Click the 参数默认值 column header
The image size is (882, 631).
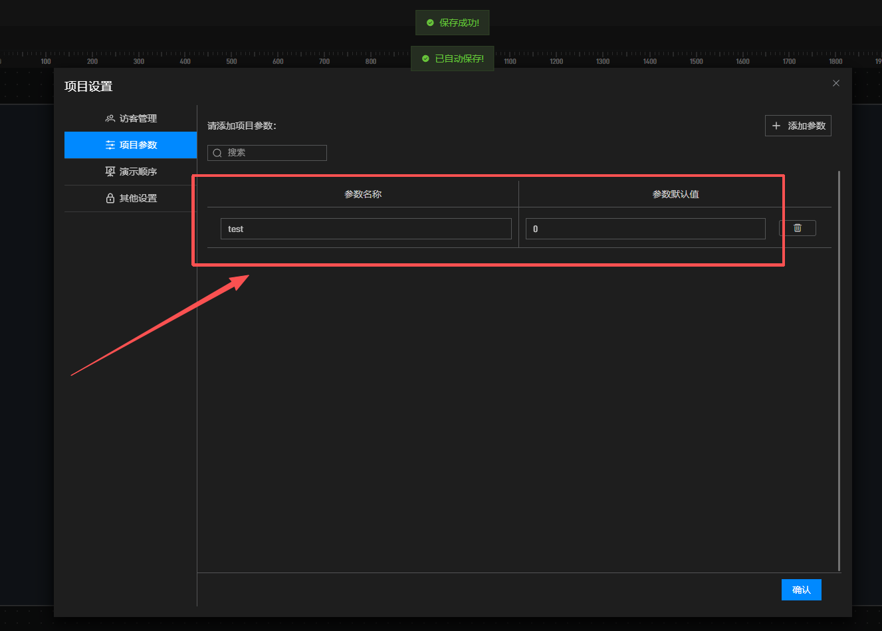tap(675, 194)
